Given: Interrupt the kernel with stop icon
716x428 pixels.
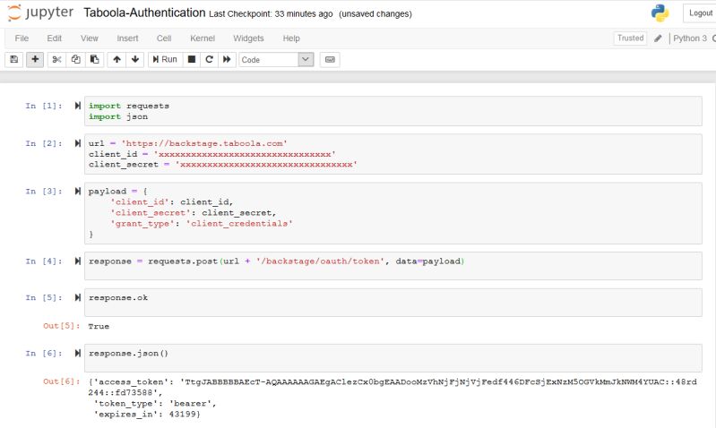Looking at the screenshot, I should click(192, 59).
